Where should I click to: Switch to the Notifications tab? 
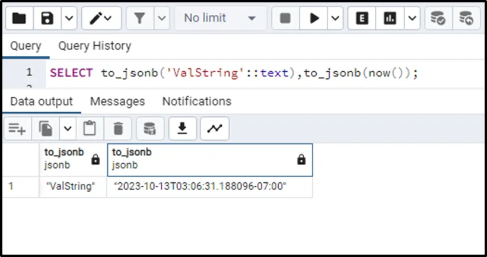click(x=196, y=101)
